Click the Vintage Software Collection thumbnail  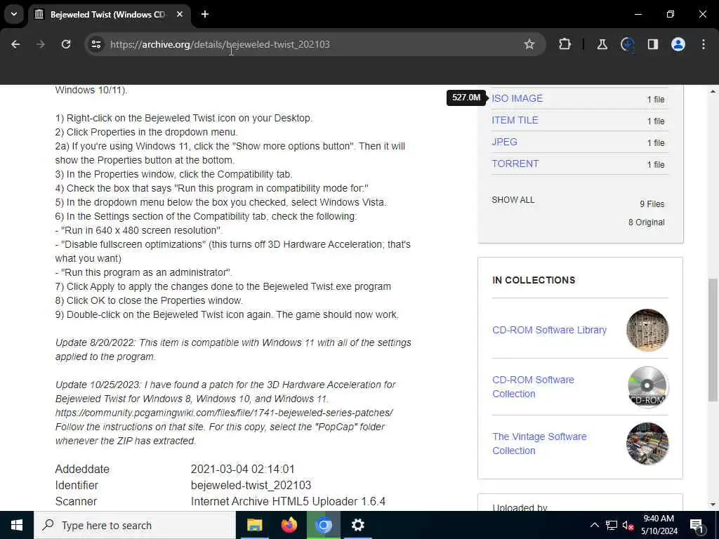coord(647,444)
